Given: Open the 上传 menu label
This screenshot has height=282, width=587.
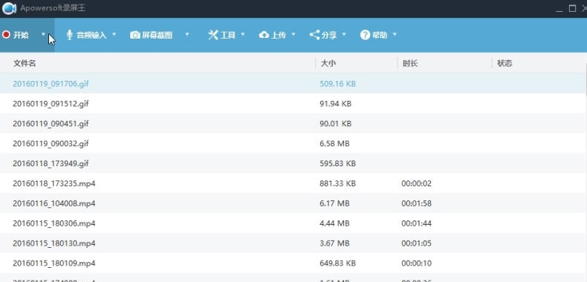Looking at the screenshot, I should [278, 35].
